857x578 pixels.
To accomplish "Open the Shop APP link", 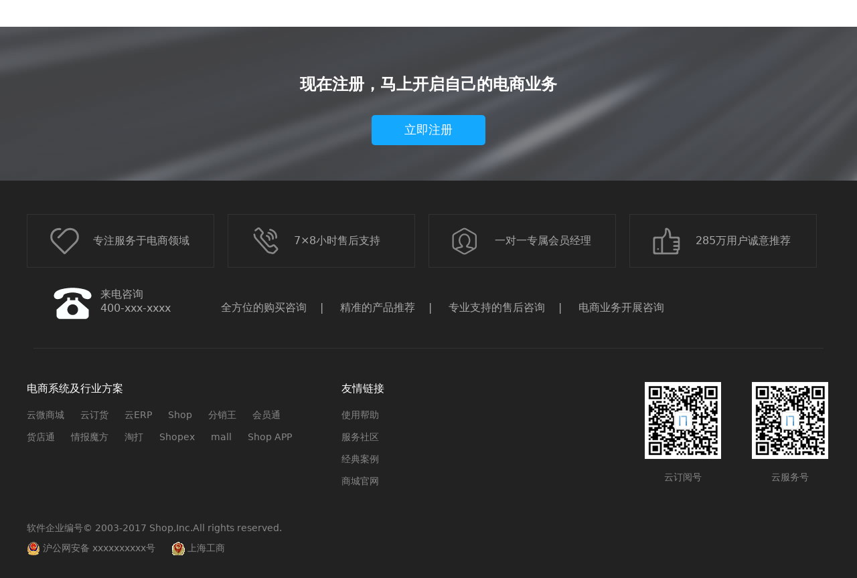I will click(x=270, y=436).
